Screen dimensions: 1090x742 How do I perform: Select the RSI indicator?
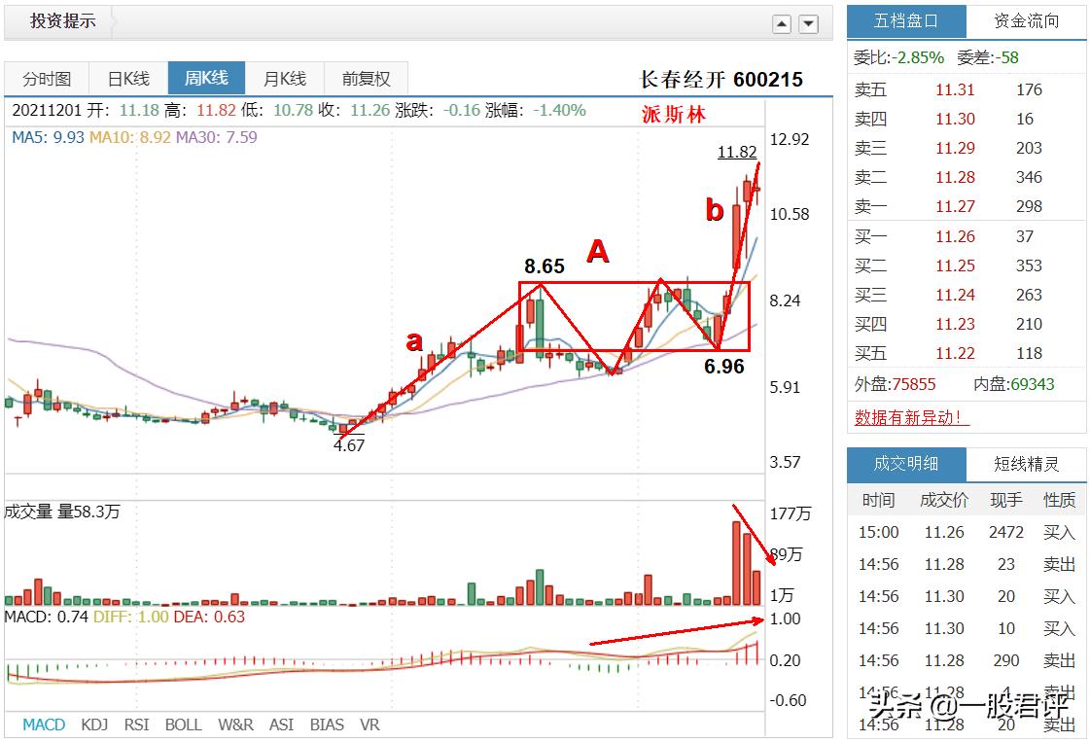pos(139,724)
